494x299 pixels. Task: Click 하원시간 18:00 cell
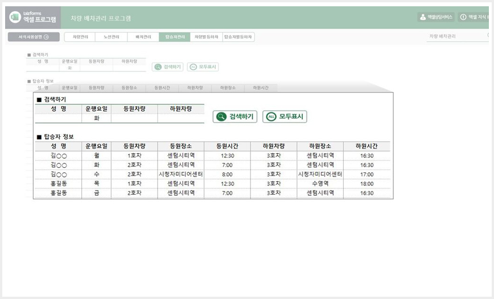coord(367,184)
